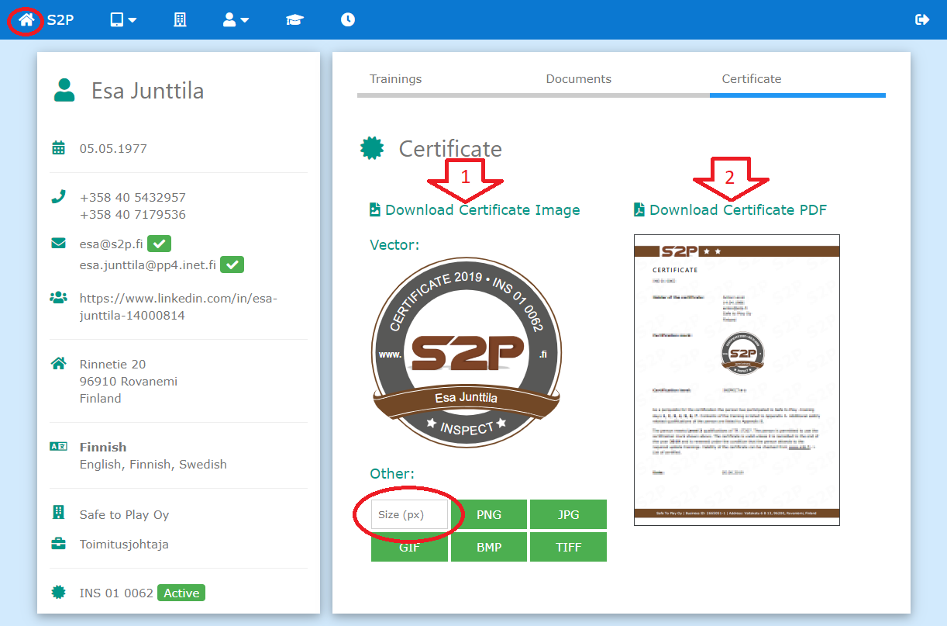Click the calendar birthdate icon
The image size is (947, 626).
(58, 148)
